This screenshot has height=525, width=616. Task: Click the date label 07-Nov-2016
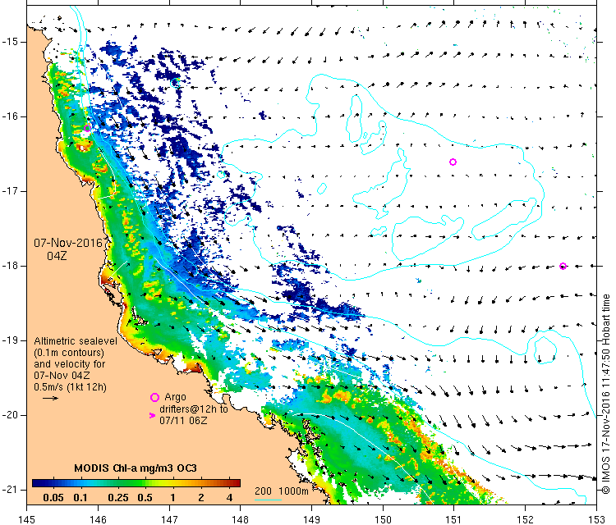(x=68, y=243)
